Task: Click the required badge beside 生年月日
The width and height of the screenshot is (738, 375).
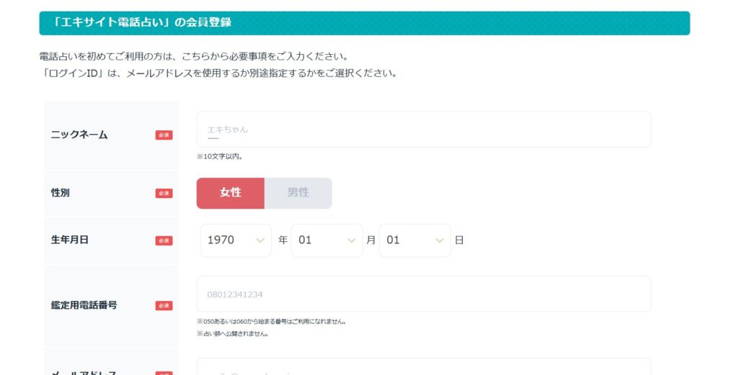Action: point(164,240)
